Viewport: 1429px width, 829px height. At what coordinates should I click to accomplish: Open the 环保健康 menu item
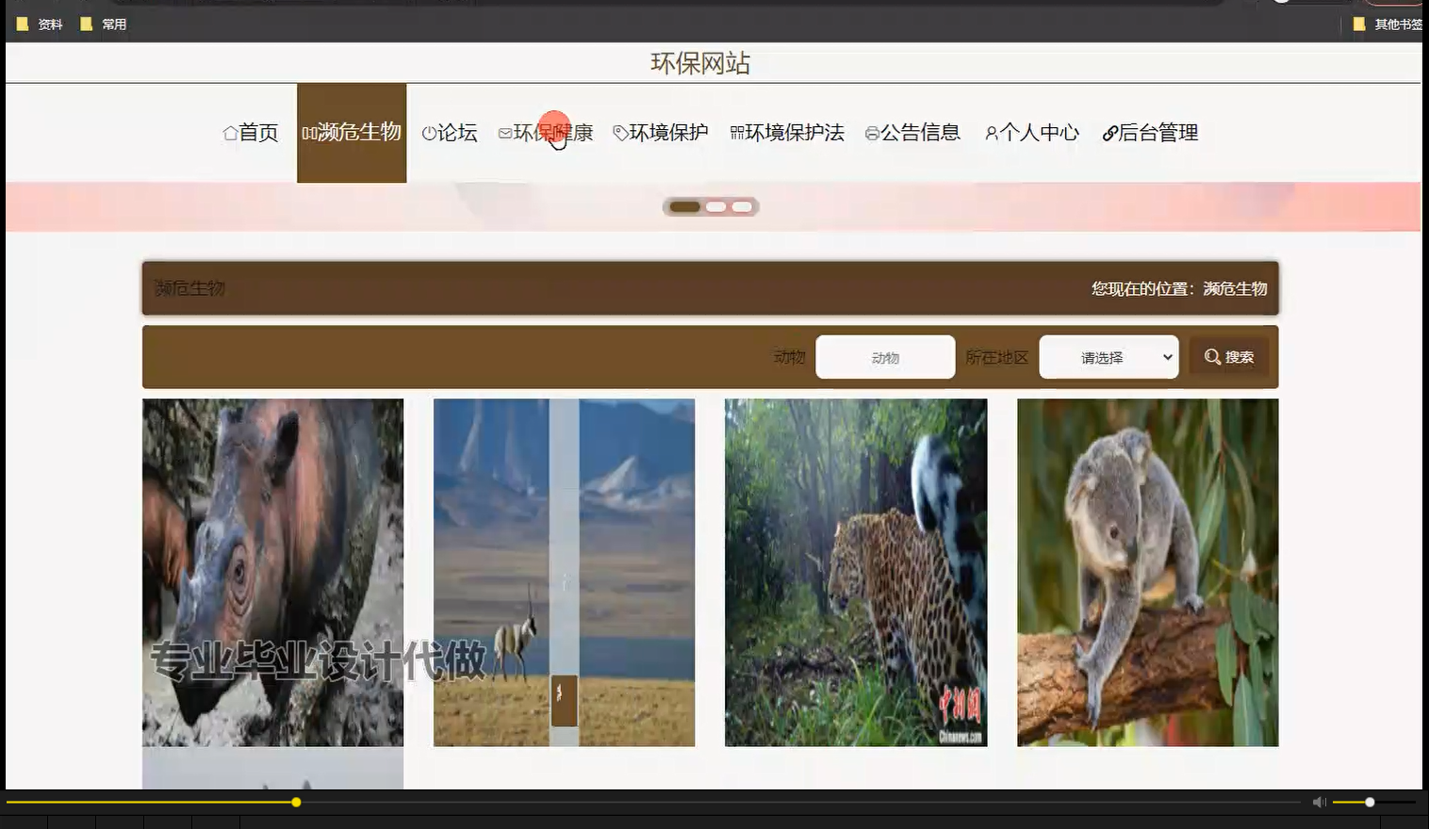(x=546, y=133)
